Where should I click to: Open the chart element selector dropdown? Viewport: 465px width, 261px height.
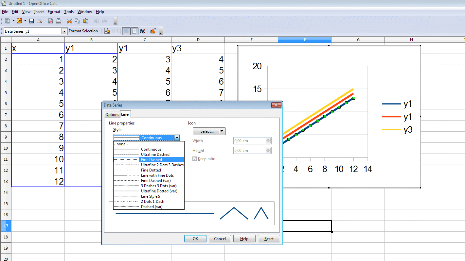pos(64,31)
